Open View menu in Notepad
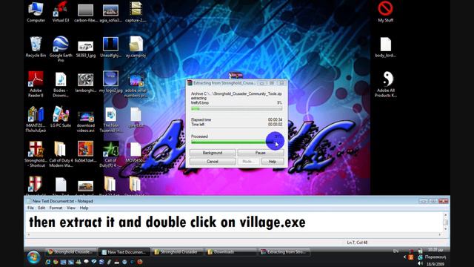This screenshot has height=267, width=474. (71, 208)
